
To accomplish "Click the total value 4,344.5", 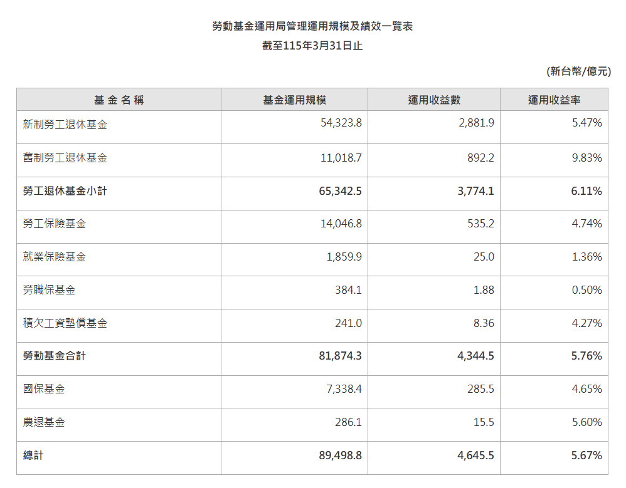I will [x=475, y=356].
